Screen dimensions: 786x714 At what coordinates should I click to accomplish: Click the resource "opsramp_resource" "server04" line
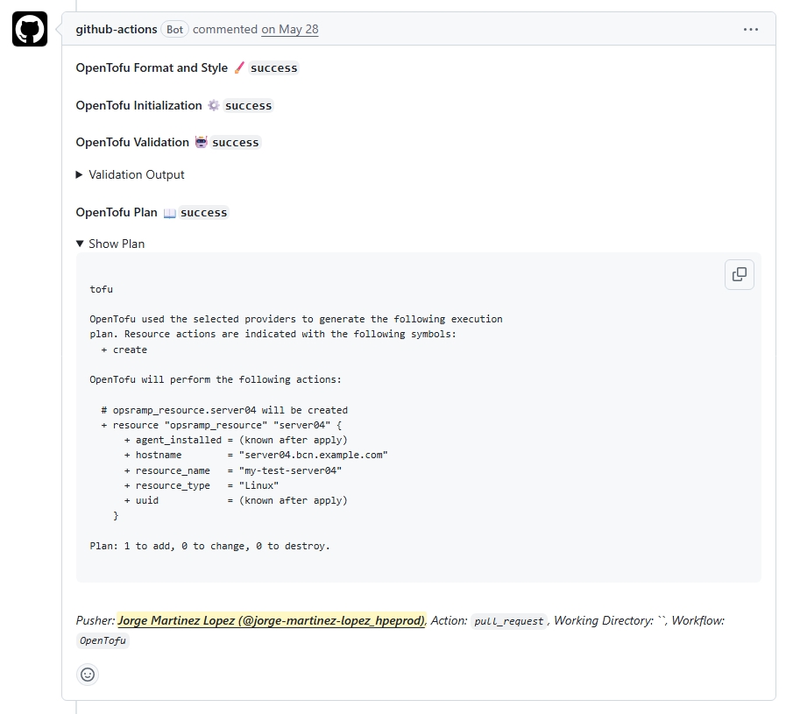221,425
